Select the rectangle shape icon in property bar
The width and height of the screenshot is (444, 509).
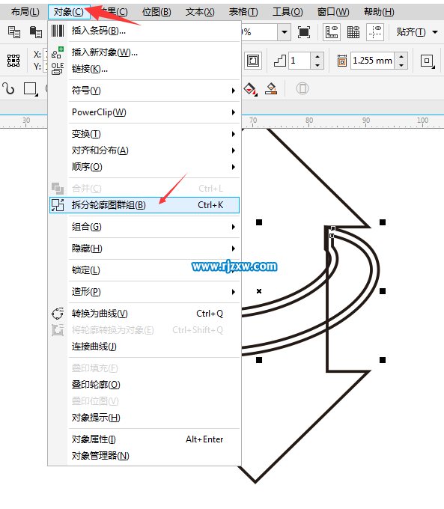pyautogui.click(x=31, y=88)
